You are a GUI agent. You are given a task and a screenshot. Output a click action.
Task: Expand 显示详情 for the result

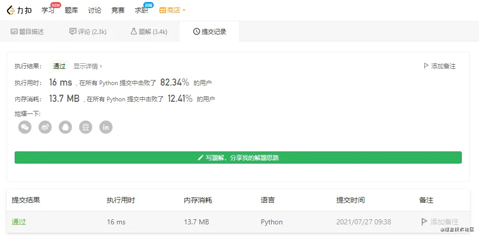pos(88,66)
